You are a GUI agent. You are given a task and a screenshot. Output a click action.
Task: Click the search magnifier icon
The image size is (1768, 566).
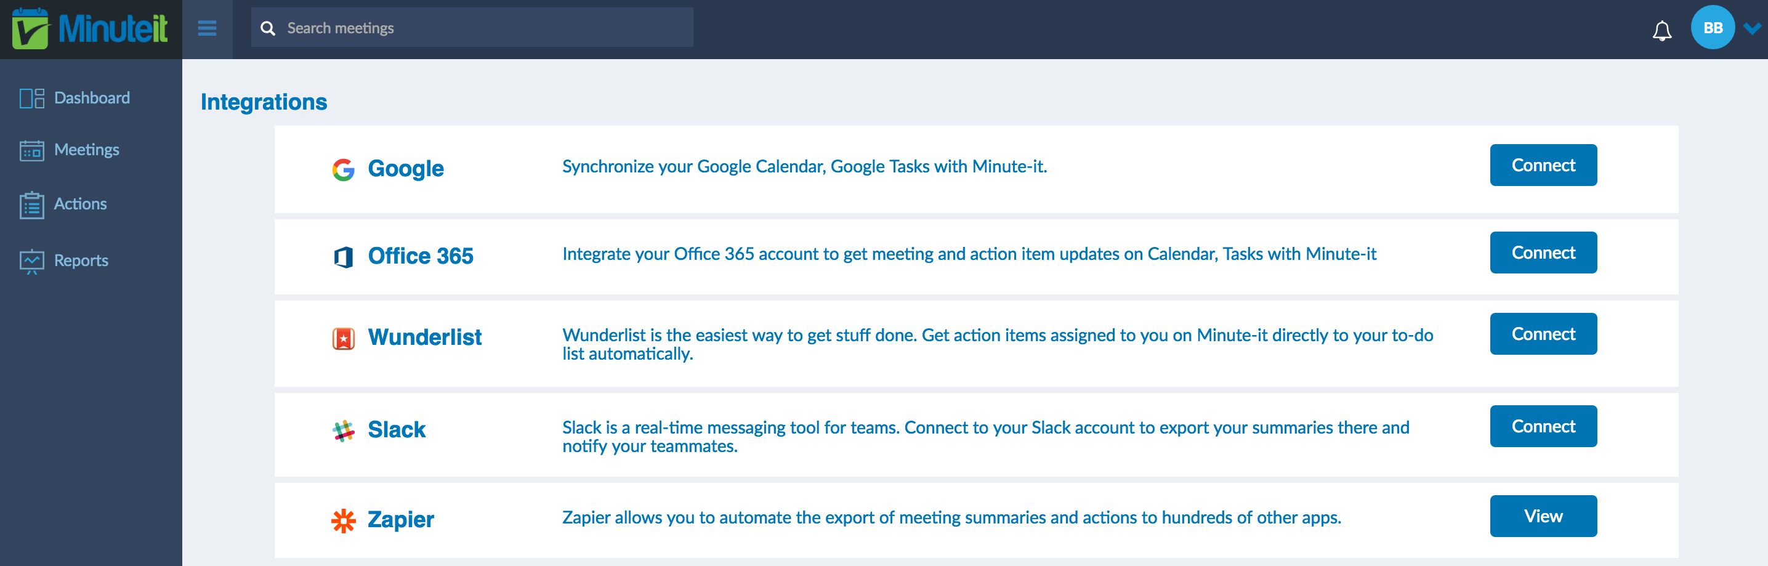(x=268, y=28)
